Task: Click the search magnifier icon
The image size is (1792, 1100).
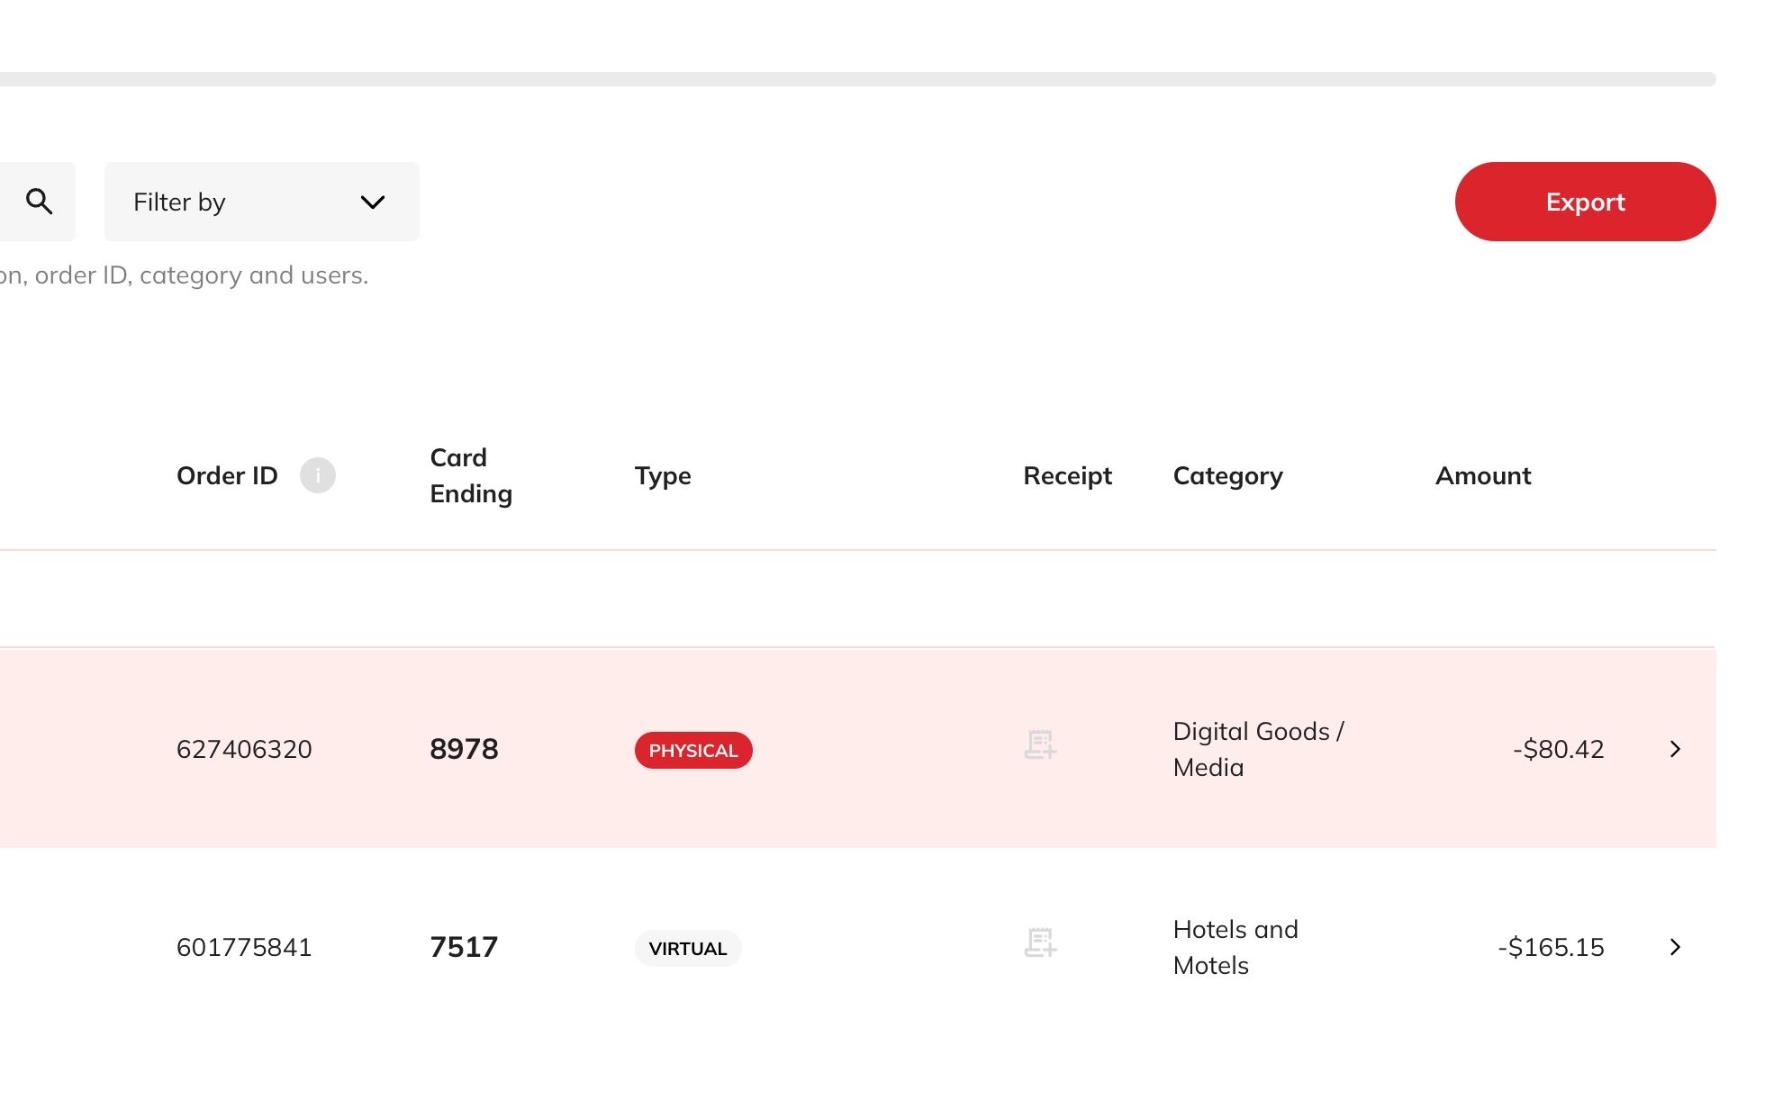Action: [x=38, y=202]
